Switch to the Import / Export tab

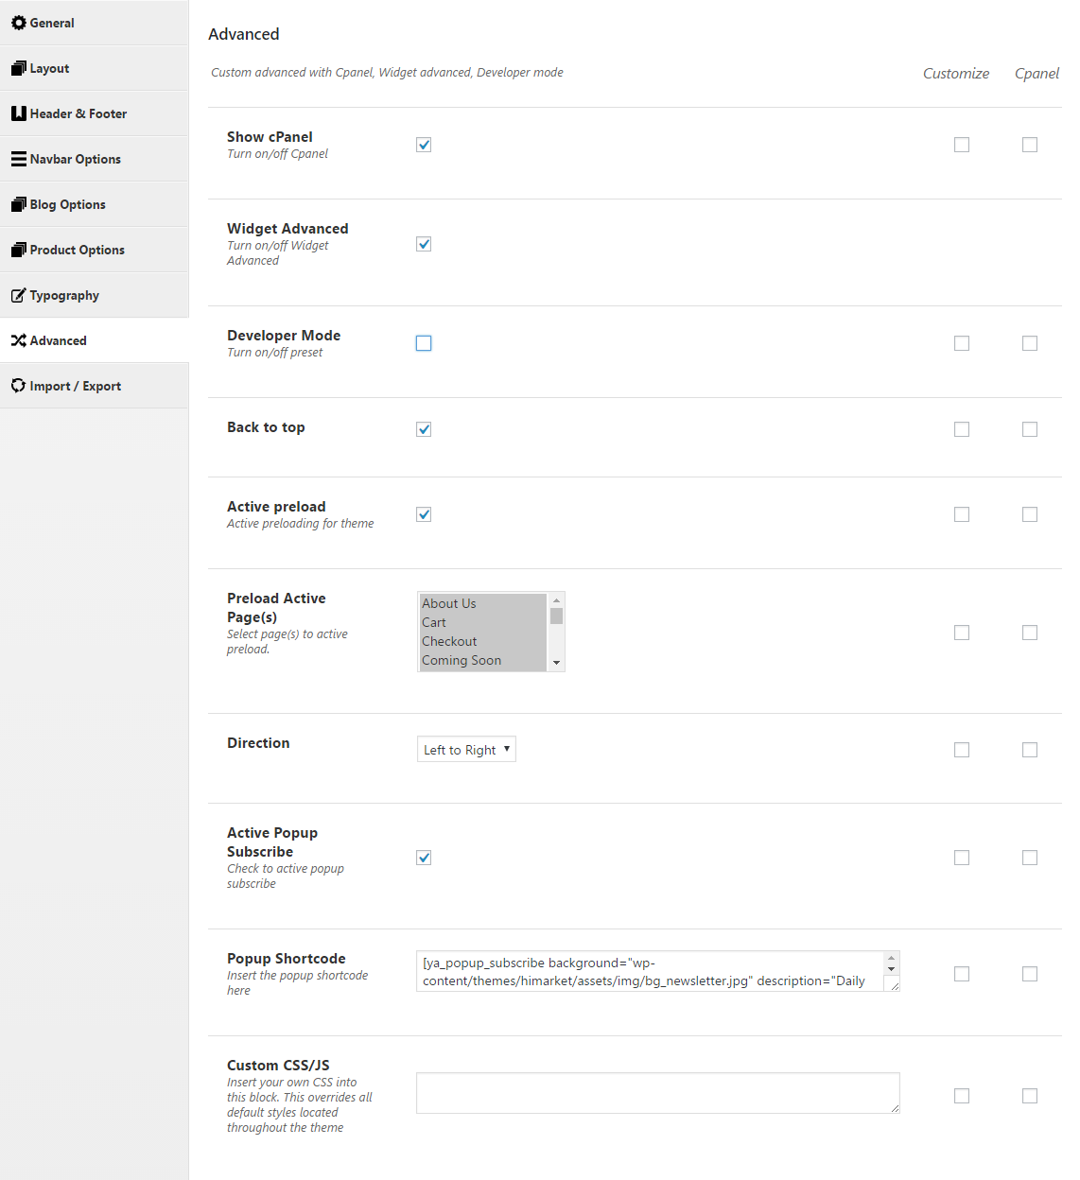[95, 386]
